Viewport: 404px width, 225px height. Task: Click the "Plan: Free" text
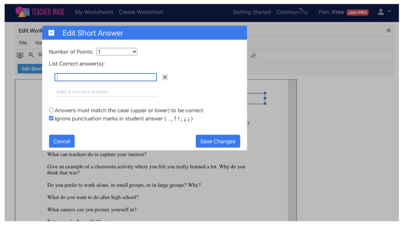click(x=331, y=12)
